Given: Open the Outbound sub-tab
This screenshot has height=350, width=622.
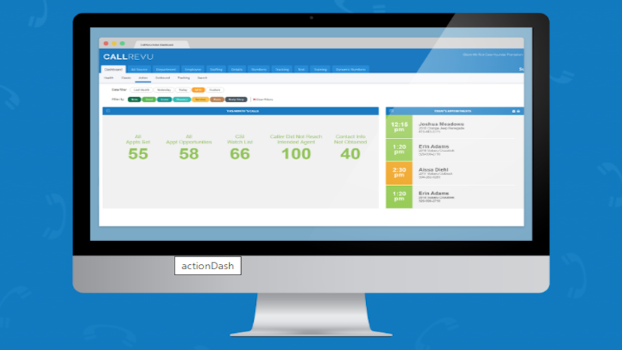Looking at the screenshot, I should [x=162, y=77].
